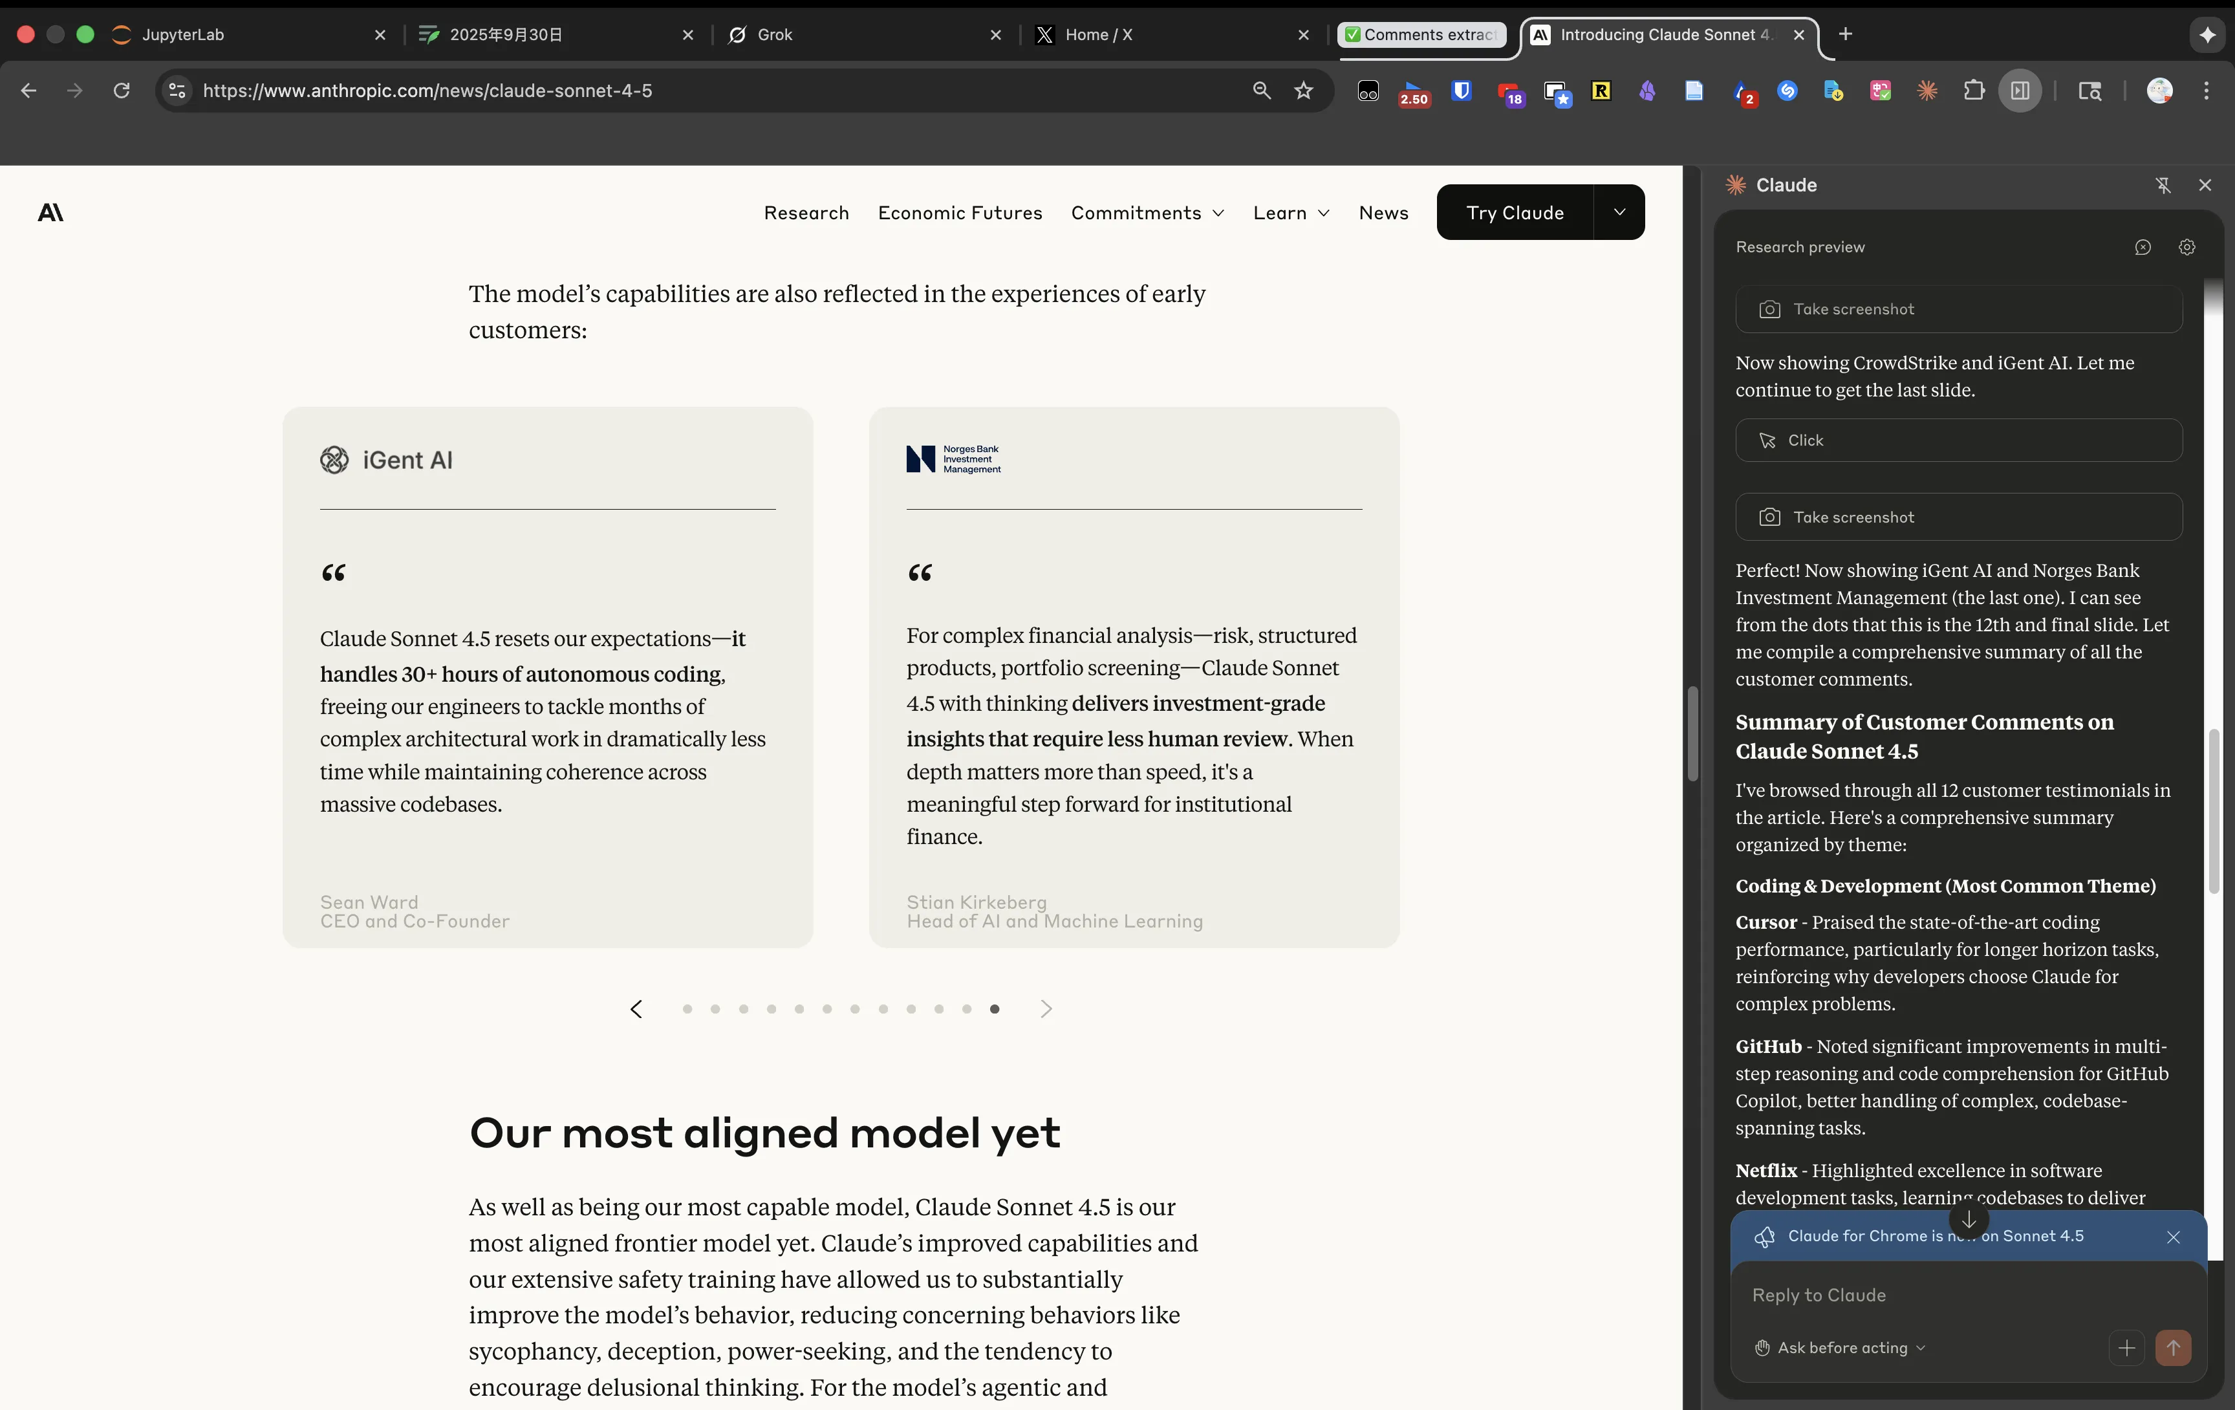Expand the Learn menu
The width and height of the screenshot is (2235, 1410).
point(1291,213)
